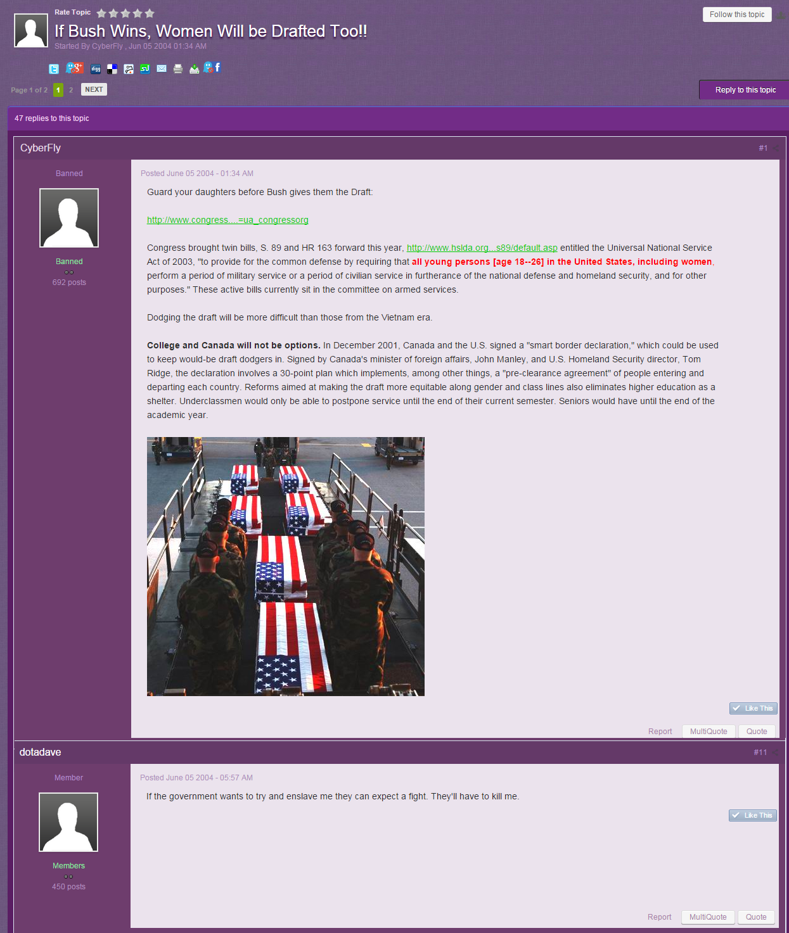Share topic on StumbleUpon icon
789x933 pixels.
(145, 68)
